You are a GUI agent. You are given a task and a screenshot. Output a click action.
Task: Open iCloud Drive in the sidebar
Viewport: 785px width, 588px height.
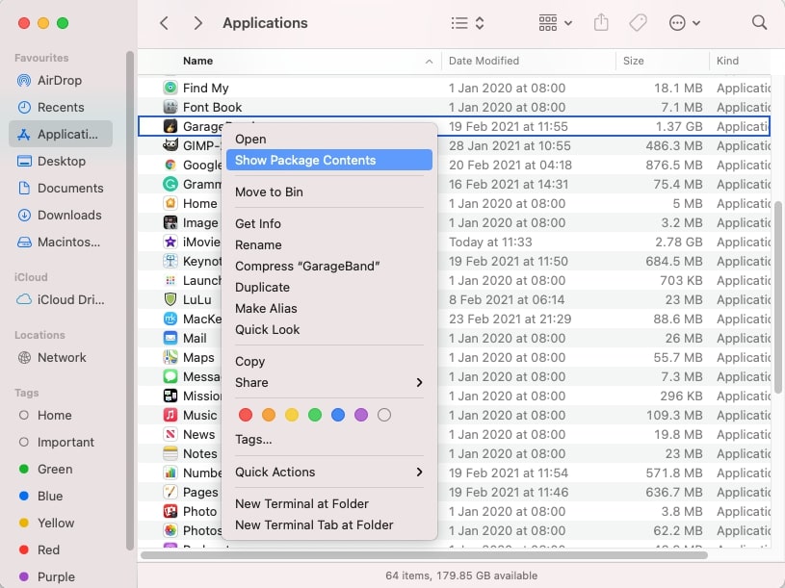click(60, 299)
